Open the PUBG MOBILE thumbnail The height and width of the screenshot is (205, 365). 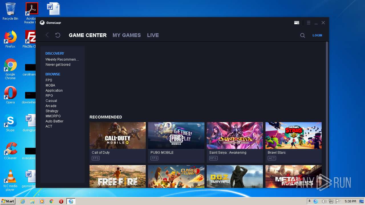176,136
